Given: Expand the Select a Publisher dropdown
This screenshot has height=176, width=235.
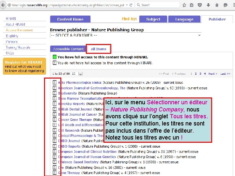Looking at the screenshot, I should 126,35.
